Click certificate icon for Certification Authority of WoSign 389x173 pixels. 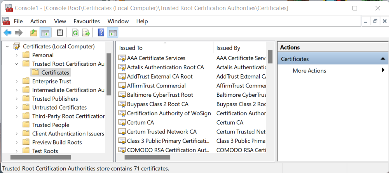(122, 113)
